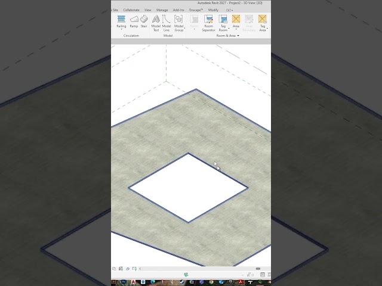The image size is (382, 286).
Task: Click the greyed-out Room tool
Action: point(194,23)
